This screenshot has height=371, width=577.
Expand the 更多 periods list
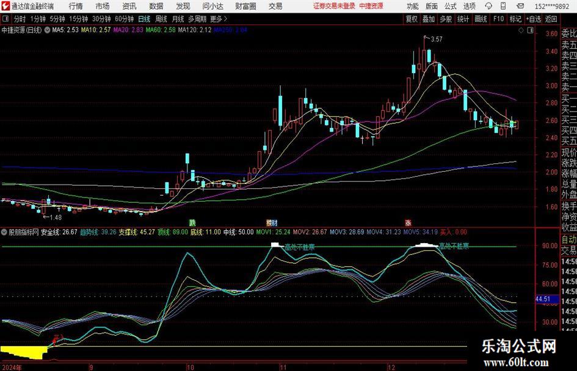click(219, 19)
